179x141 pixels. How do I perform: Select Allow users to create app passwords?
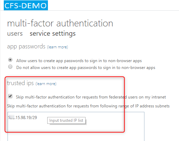click(x=10, y=60)
